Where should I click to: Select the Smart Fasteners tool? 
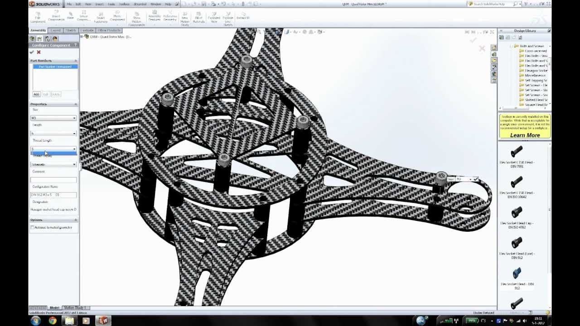[x=101, y=17]
